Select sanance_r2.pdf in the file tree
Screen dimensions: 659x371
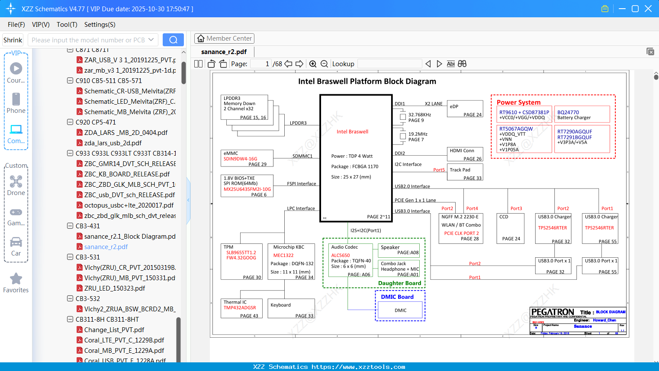point(106,247)
